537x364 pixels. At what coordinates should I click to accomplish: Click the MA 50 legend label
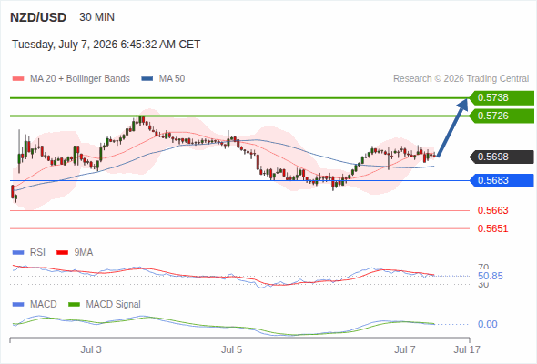click(172, 79)
